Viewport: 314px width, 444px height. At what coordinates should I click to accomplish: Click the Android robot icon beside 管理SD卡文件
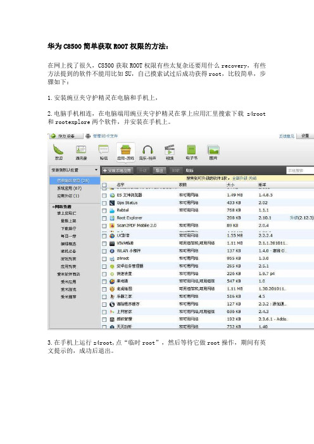click(88, 136)
